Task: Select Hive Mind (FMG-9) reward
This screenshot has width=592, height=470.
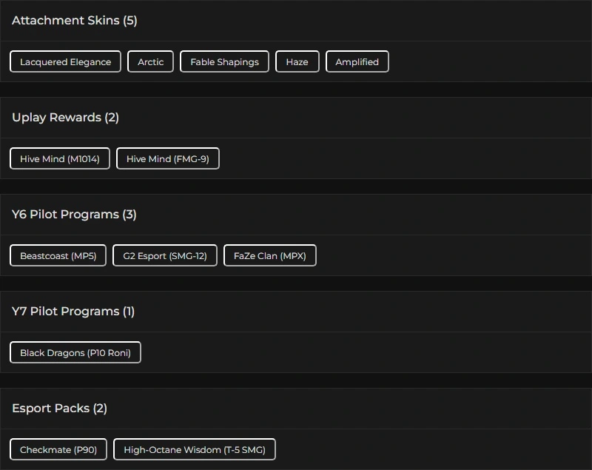Action: point(167,159)
